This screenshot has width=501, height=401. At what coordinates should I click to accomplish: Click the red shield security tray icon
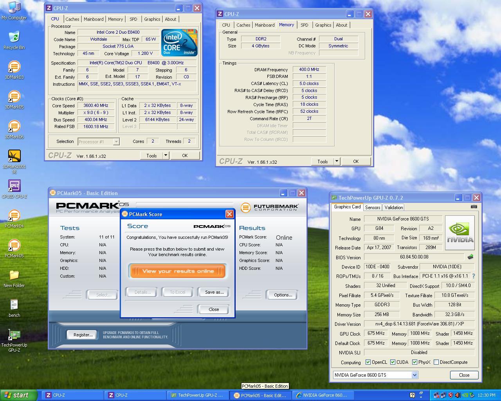(451, 395)
